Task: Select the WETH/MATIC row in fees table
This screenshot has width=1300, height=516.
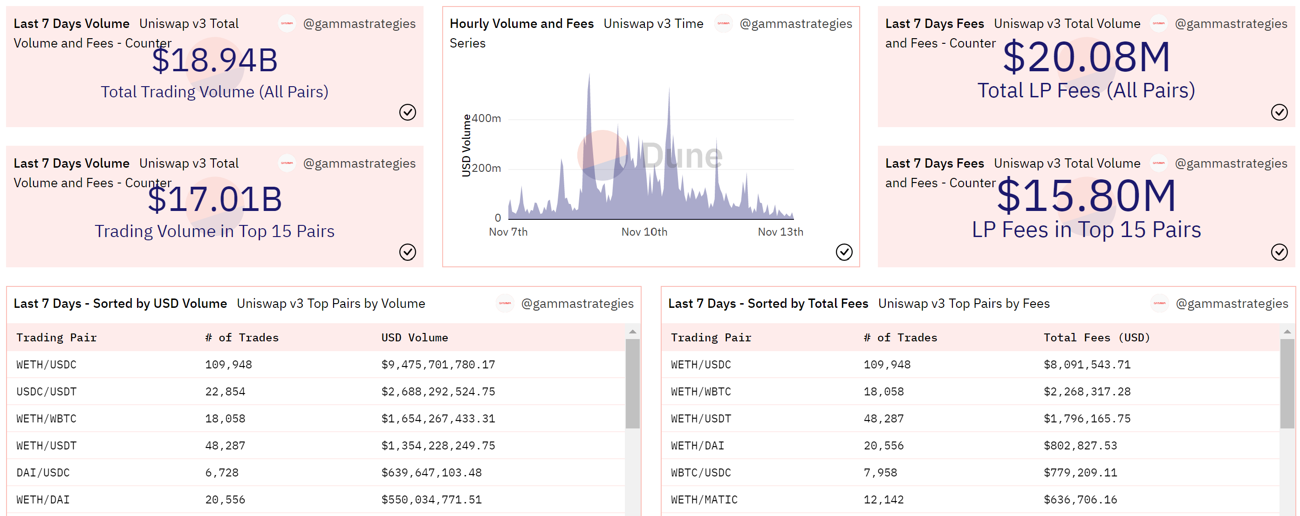Action: tap(971, 500)
